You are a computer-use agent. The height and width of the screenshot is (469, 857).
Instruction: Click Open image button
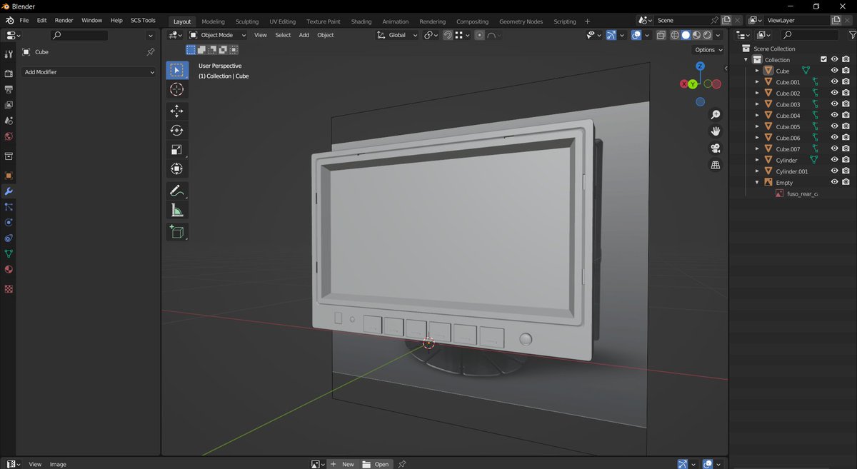click(376, 464)
